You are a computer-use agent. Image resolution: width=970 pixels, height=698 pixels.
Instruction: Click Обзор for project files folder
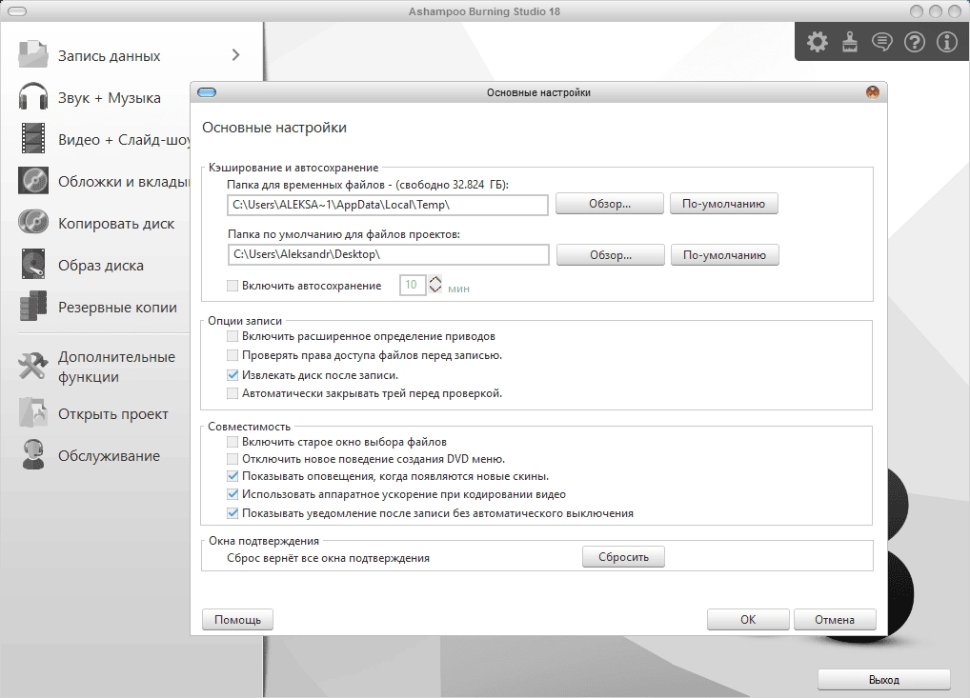click(611, 254)
